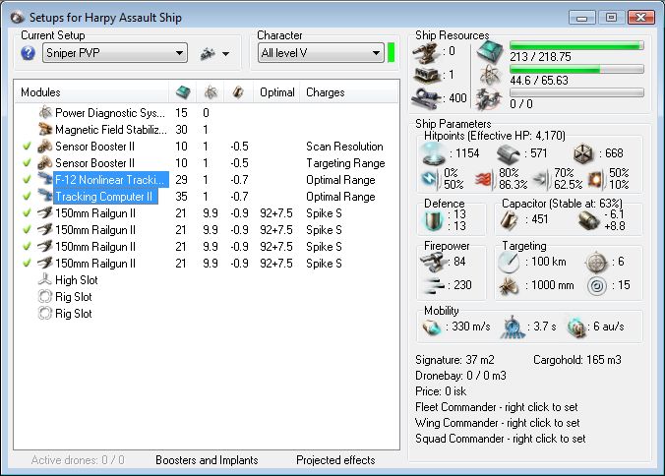Click the Signature: 37 m2 text
Screen dimensions: 665x476
pyautogui.click(x=454, y=360)
